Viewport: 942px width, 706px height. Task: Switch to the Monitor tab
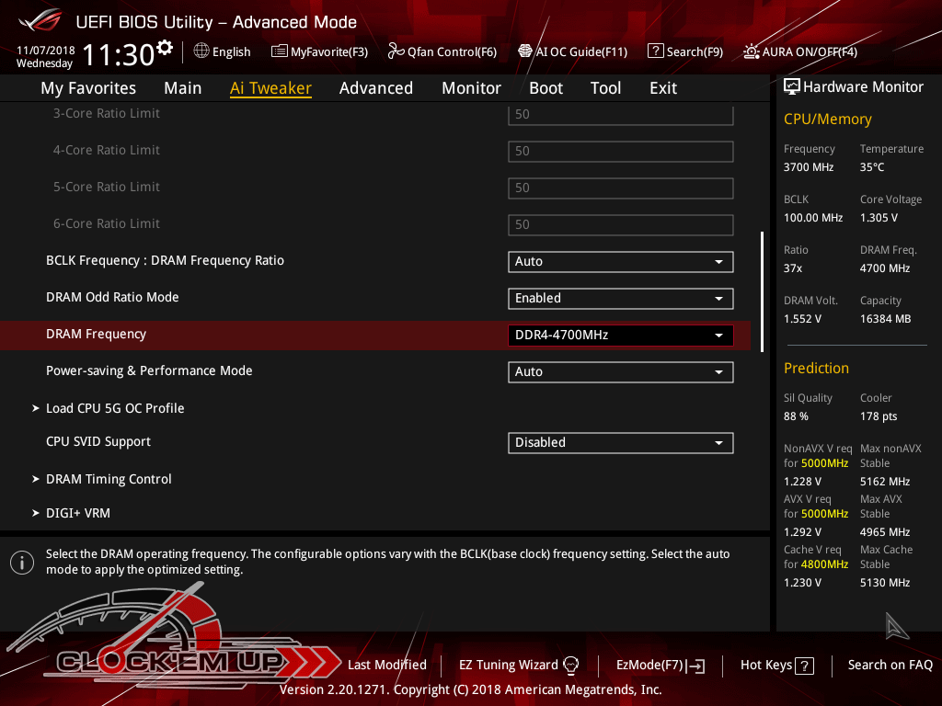click(471, 88)
